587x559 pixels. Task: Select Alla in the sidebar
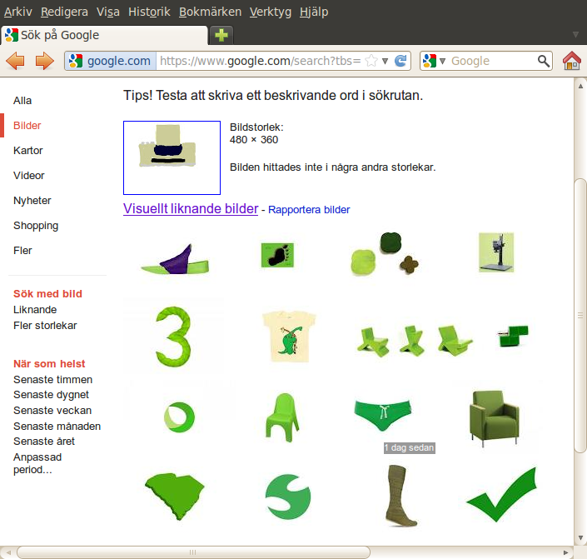click(22, 101)
